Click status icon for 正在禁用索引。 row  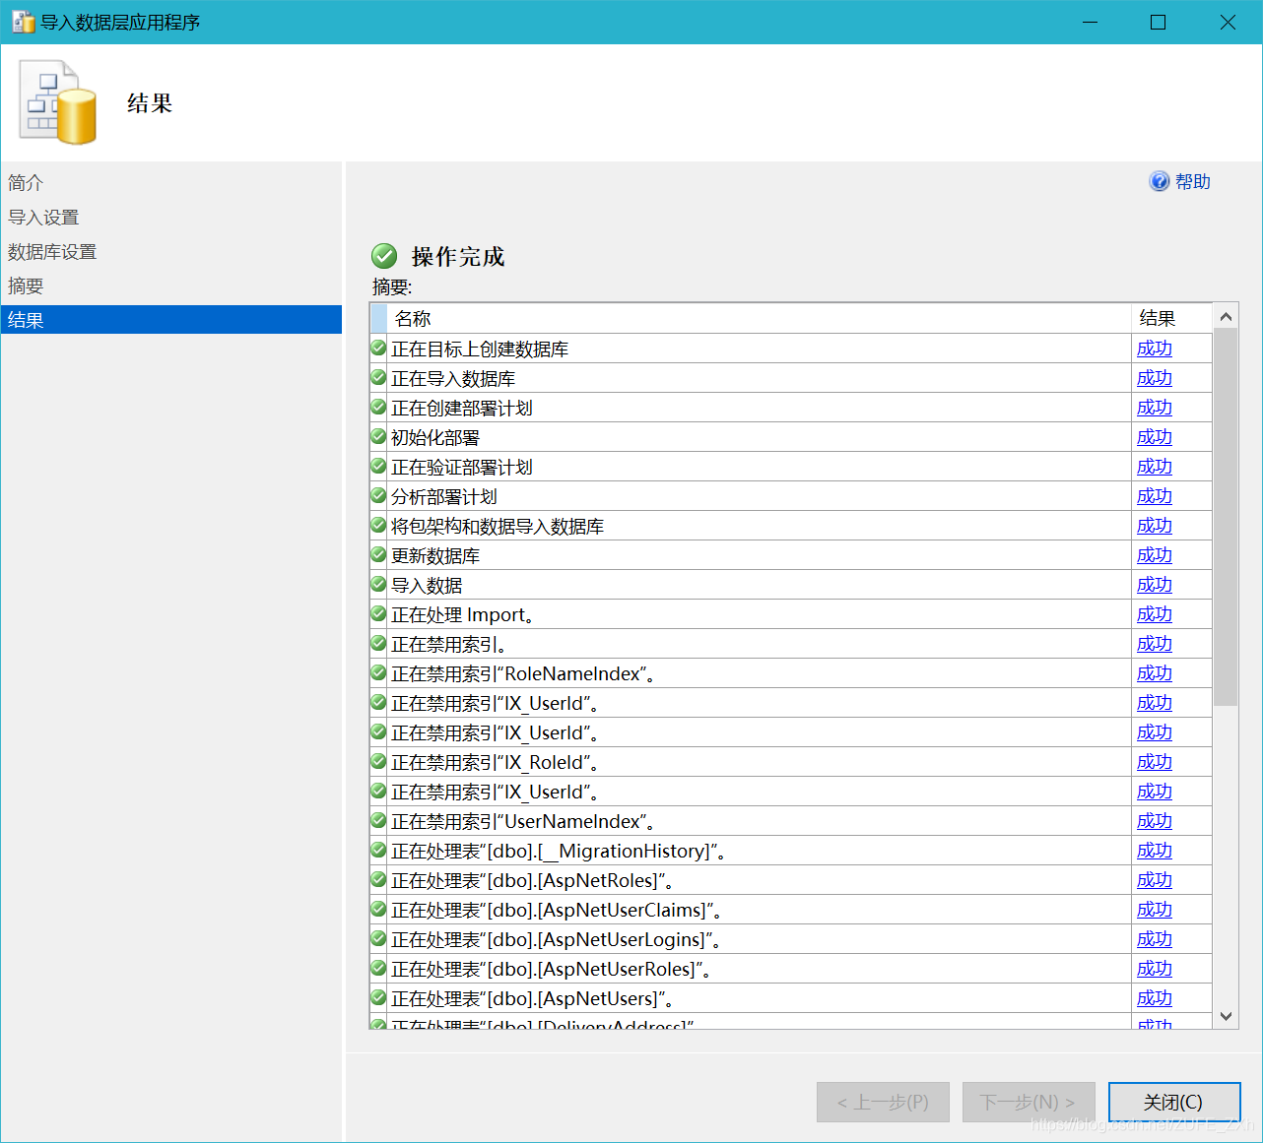tap(378, 643)
